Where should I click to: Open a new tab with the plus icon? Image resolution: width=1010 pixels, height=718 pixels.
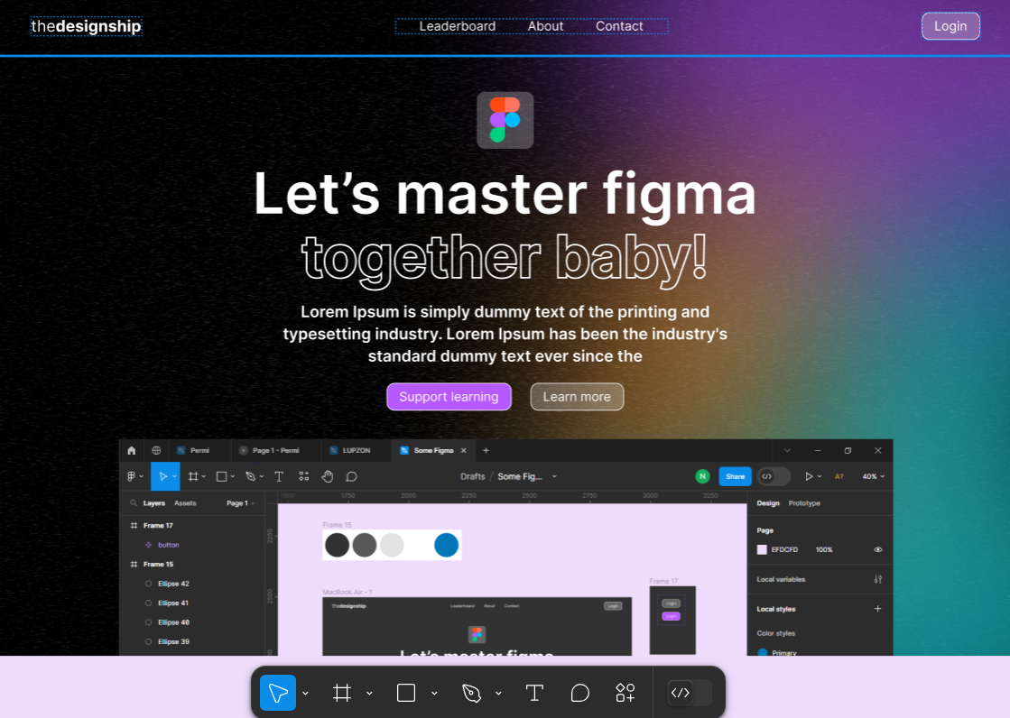486,450
